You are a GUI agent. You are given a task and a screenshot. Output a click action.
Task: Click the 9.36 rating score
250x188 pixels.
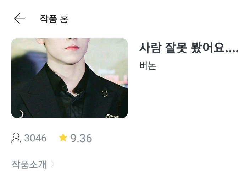pyautogui.click(x=81, y=138)
